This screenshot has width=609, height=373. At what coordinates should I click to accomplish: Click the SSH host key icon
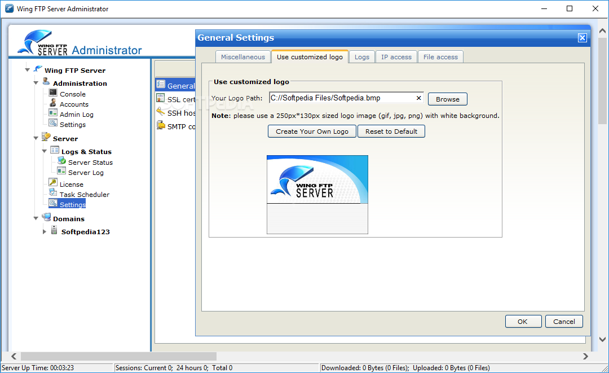click(160, 112)
